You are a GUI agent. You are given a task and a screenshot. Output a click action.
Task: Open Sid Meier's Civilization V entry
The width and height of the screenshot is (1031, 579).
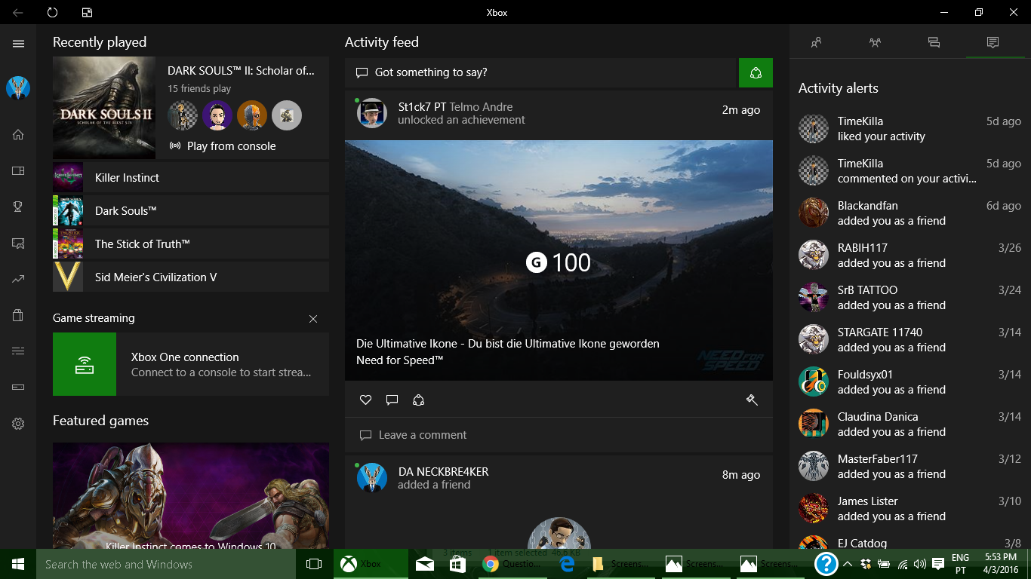pos(191,277)
